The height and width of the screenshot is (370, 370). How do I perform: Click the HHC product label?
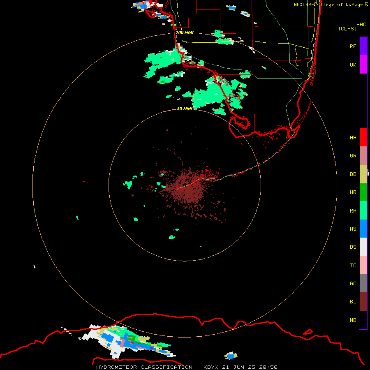[x=361, y=25]
